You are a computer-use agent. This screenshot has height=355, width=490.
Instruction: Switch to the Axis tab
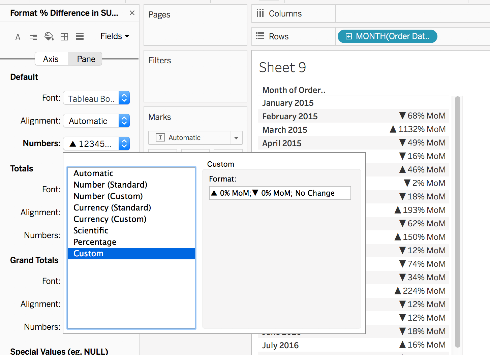[51, 59]
